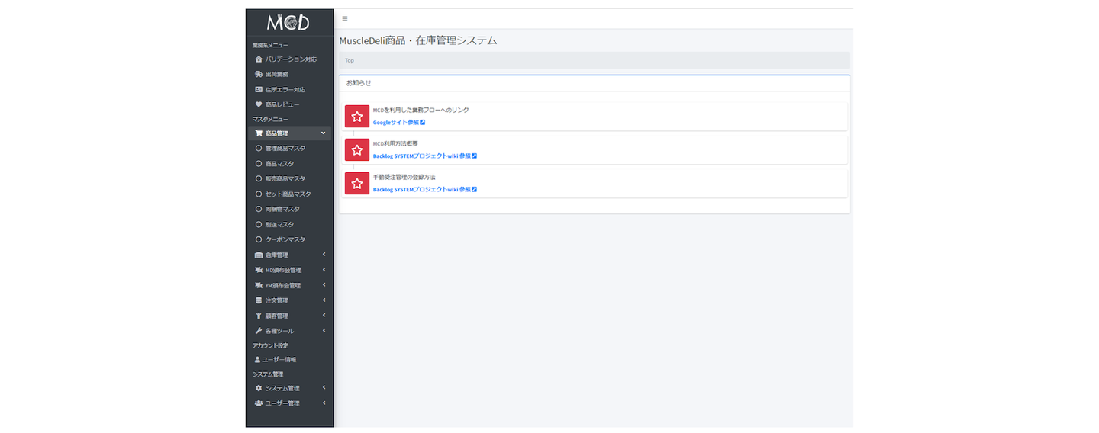Click the group icon beside ユーザー管理
This screenshot has height=433, width=1099.
[x=259, y=403]
